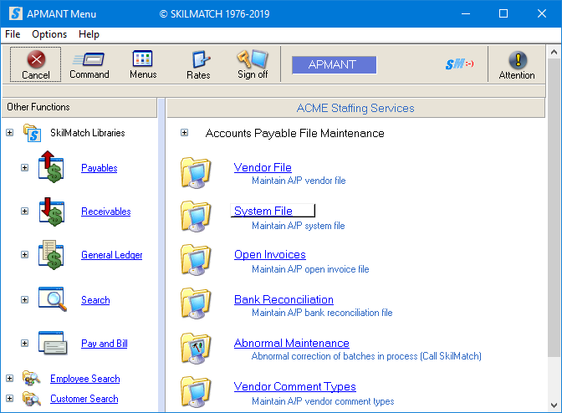
Task: Click the Pay and Bill window icon
Action: 53,343
